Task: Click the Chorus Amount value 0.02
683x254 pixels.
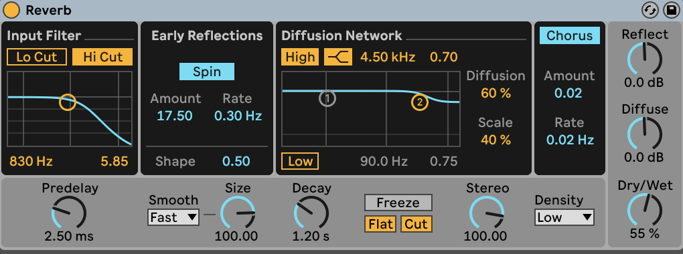Action: (x=568, y=93)
